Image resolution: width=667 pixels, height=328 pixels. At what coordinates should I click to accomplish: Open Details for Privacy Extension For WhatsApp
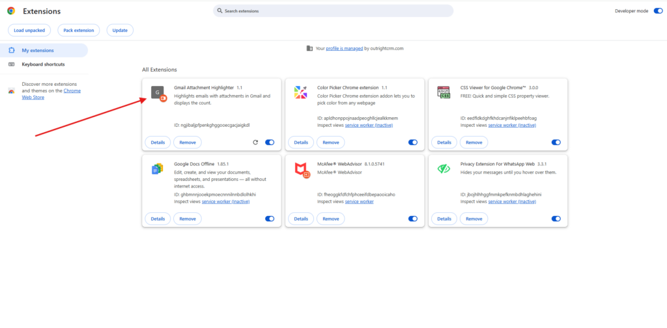[444, 219]
